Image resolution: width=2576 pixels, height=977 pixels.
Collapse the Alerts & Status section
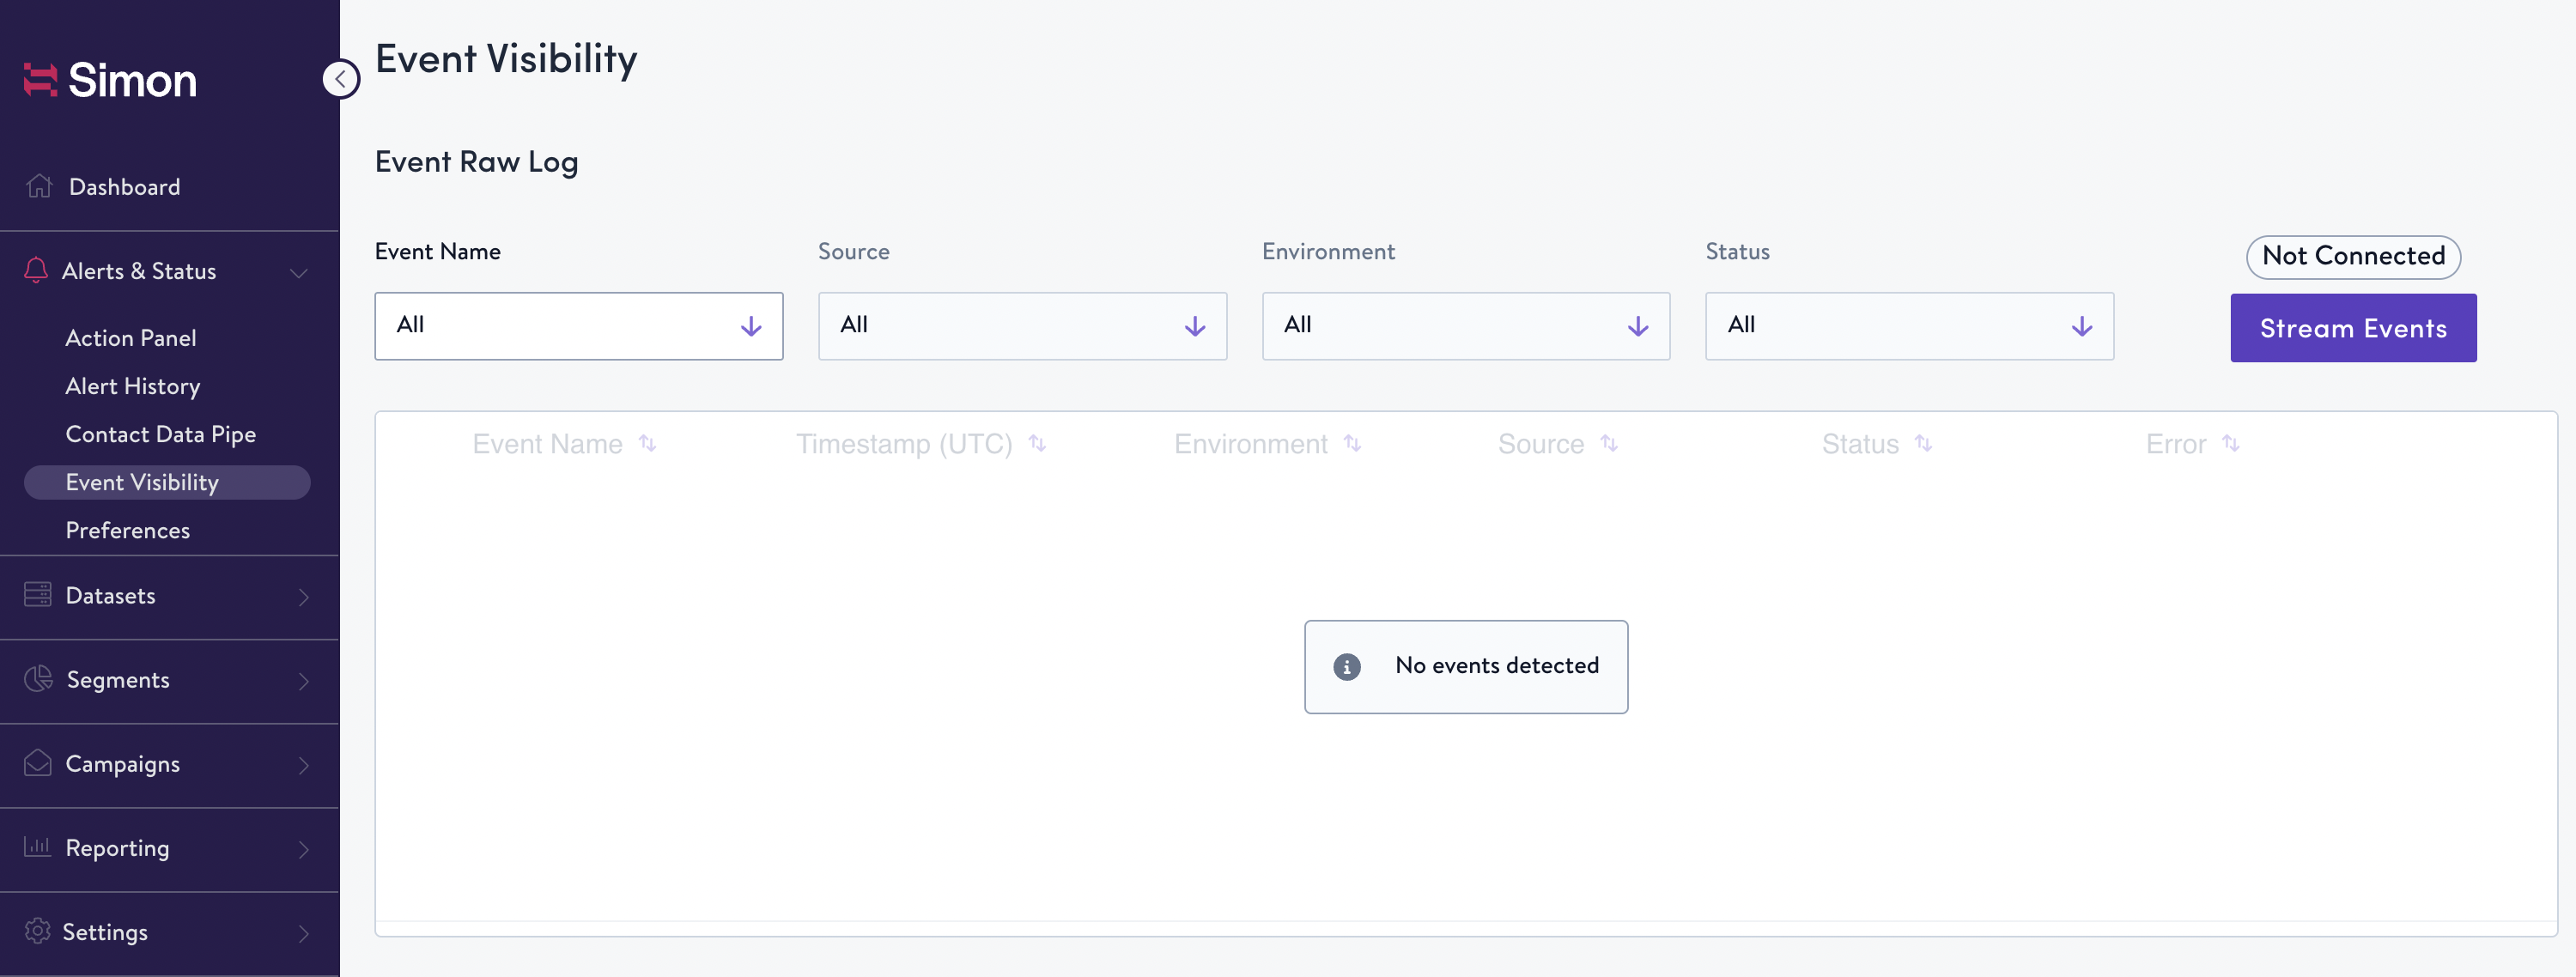(x=298, y=272)
